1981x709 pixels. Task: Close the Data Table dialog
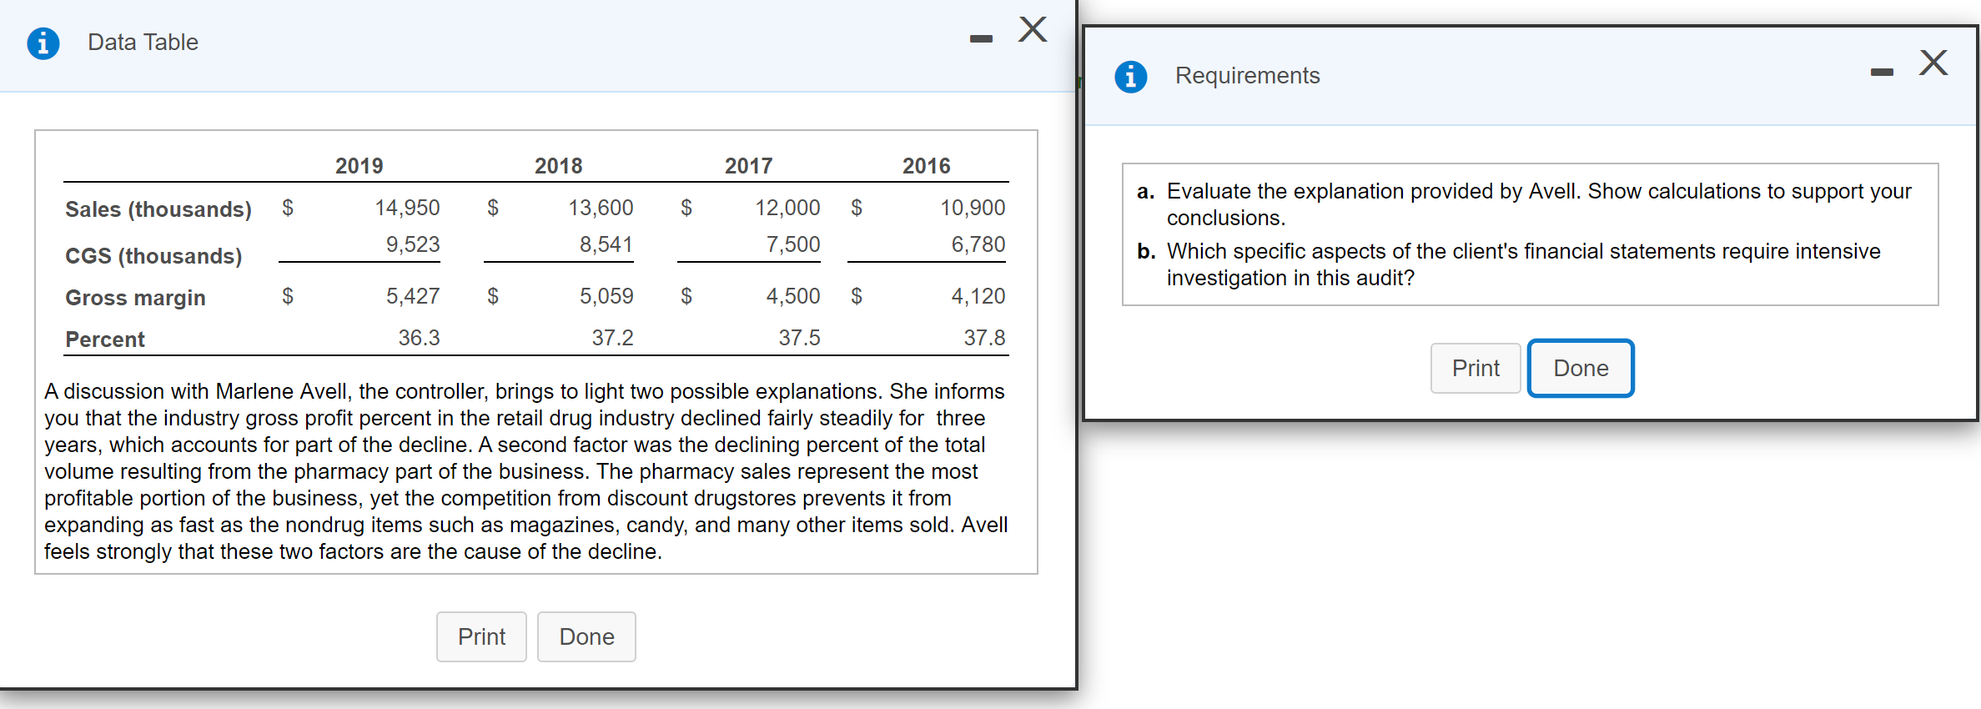click(x=1033, y=29)
